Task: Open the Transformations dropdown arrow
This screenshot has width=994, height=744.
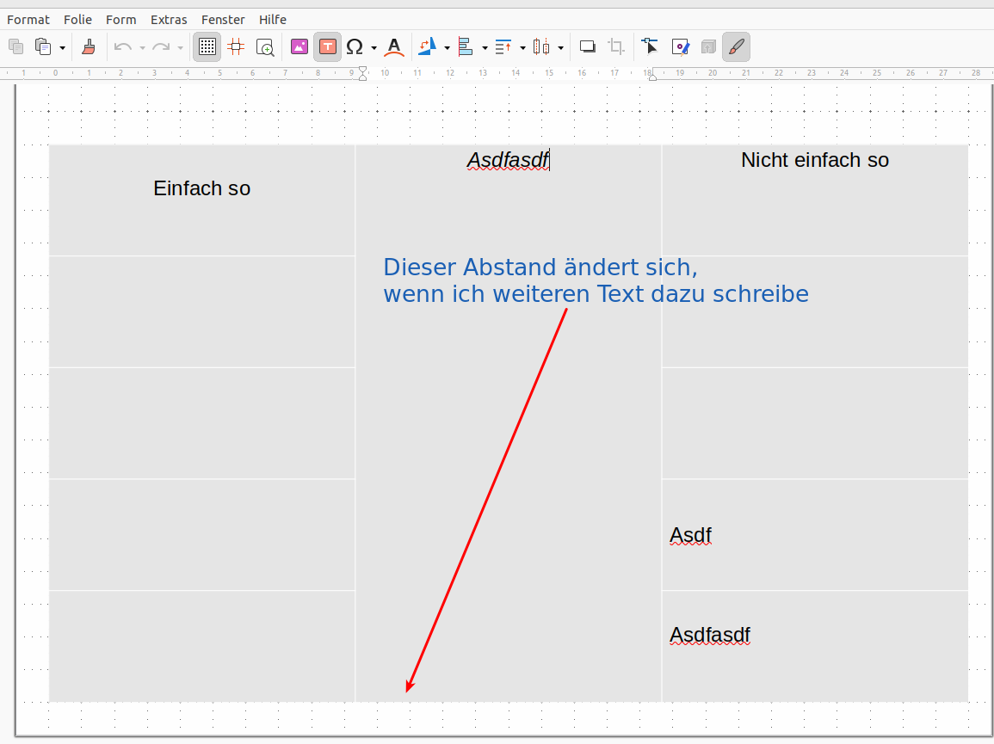Action: point(447,47)
